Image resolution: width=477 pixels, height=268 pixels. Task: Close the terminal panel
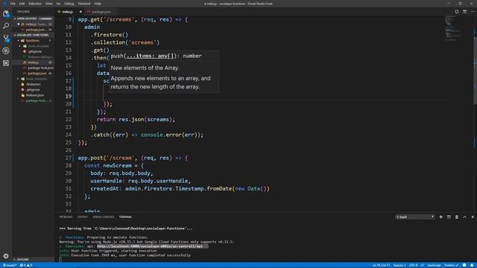473,217
